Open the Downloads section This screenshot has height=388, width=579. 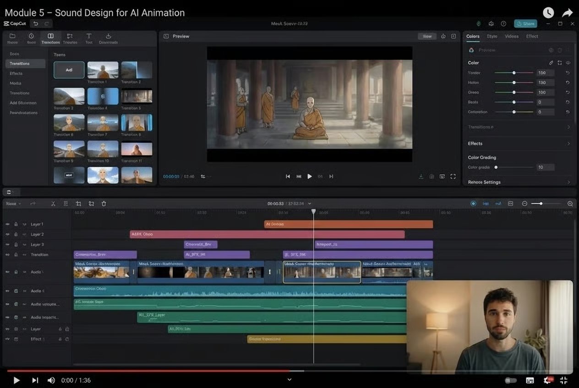click(x=108, y=38)
